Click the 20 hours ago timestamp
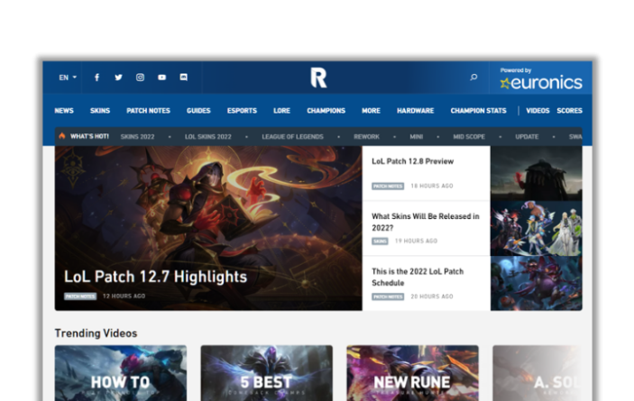634x401 pixels. [x=432, y=296]
